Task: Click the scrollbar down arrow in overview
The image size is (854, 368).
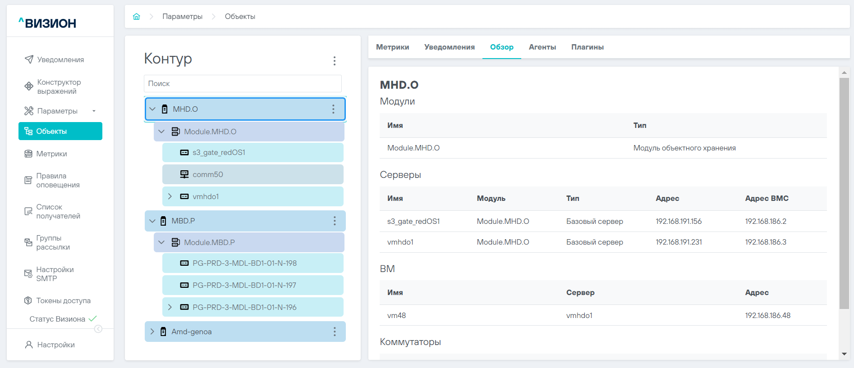Action: tap(844, 354)
